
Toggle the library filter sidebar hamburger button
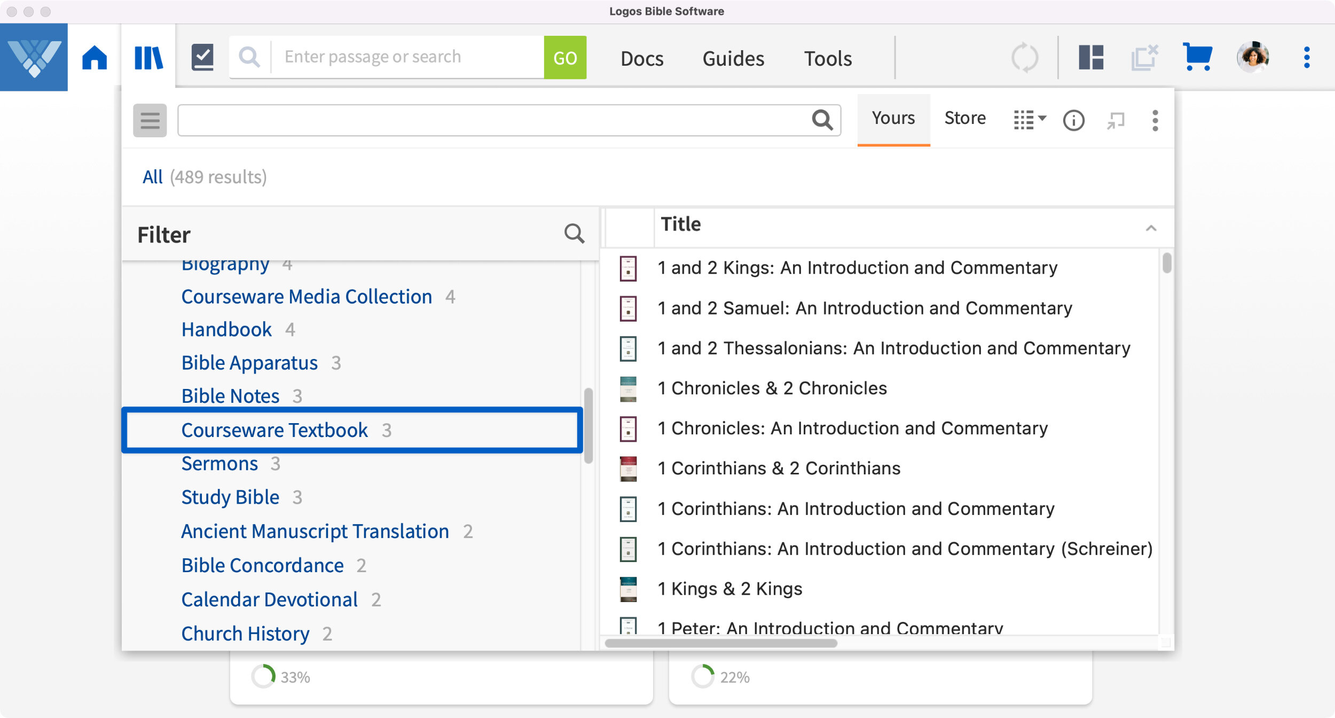pos(150,121)
